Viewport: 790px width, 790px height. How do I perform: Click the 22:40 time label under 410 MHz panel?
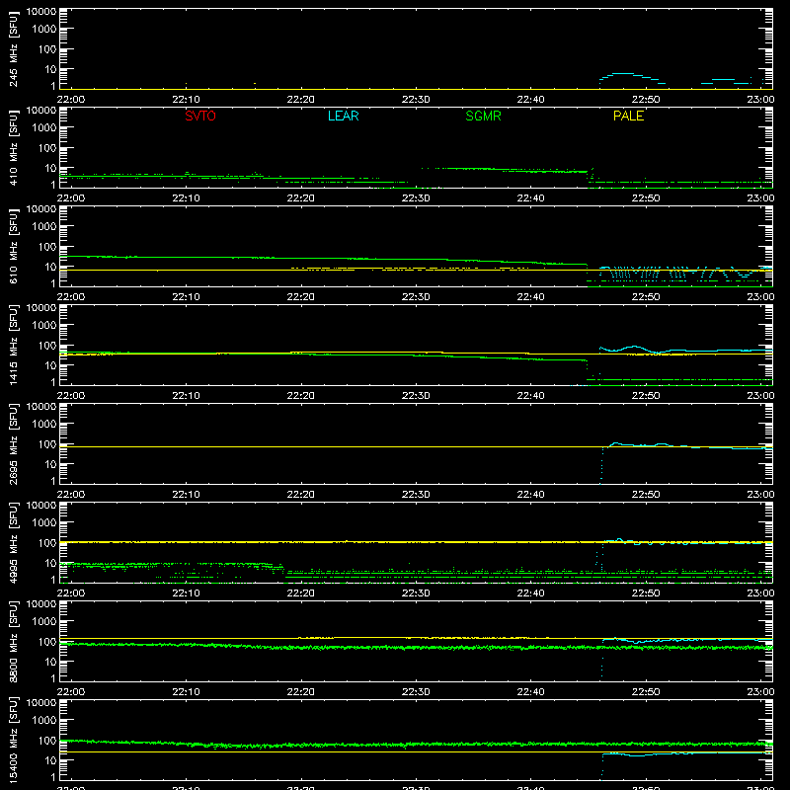click(530, 198)
